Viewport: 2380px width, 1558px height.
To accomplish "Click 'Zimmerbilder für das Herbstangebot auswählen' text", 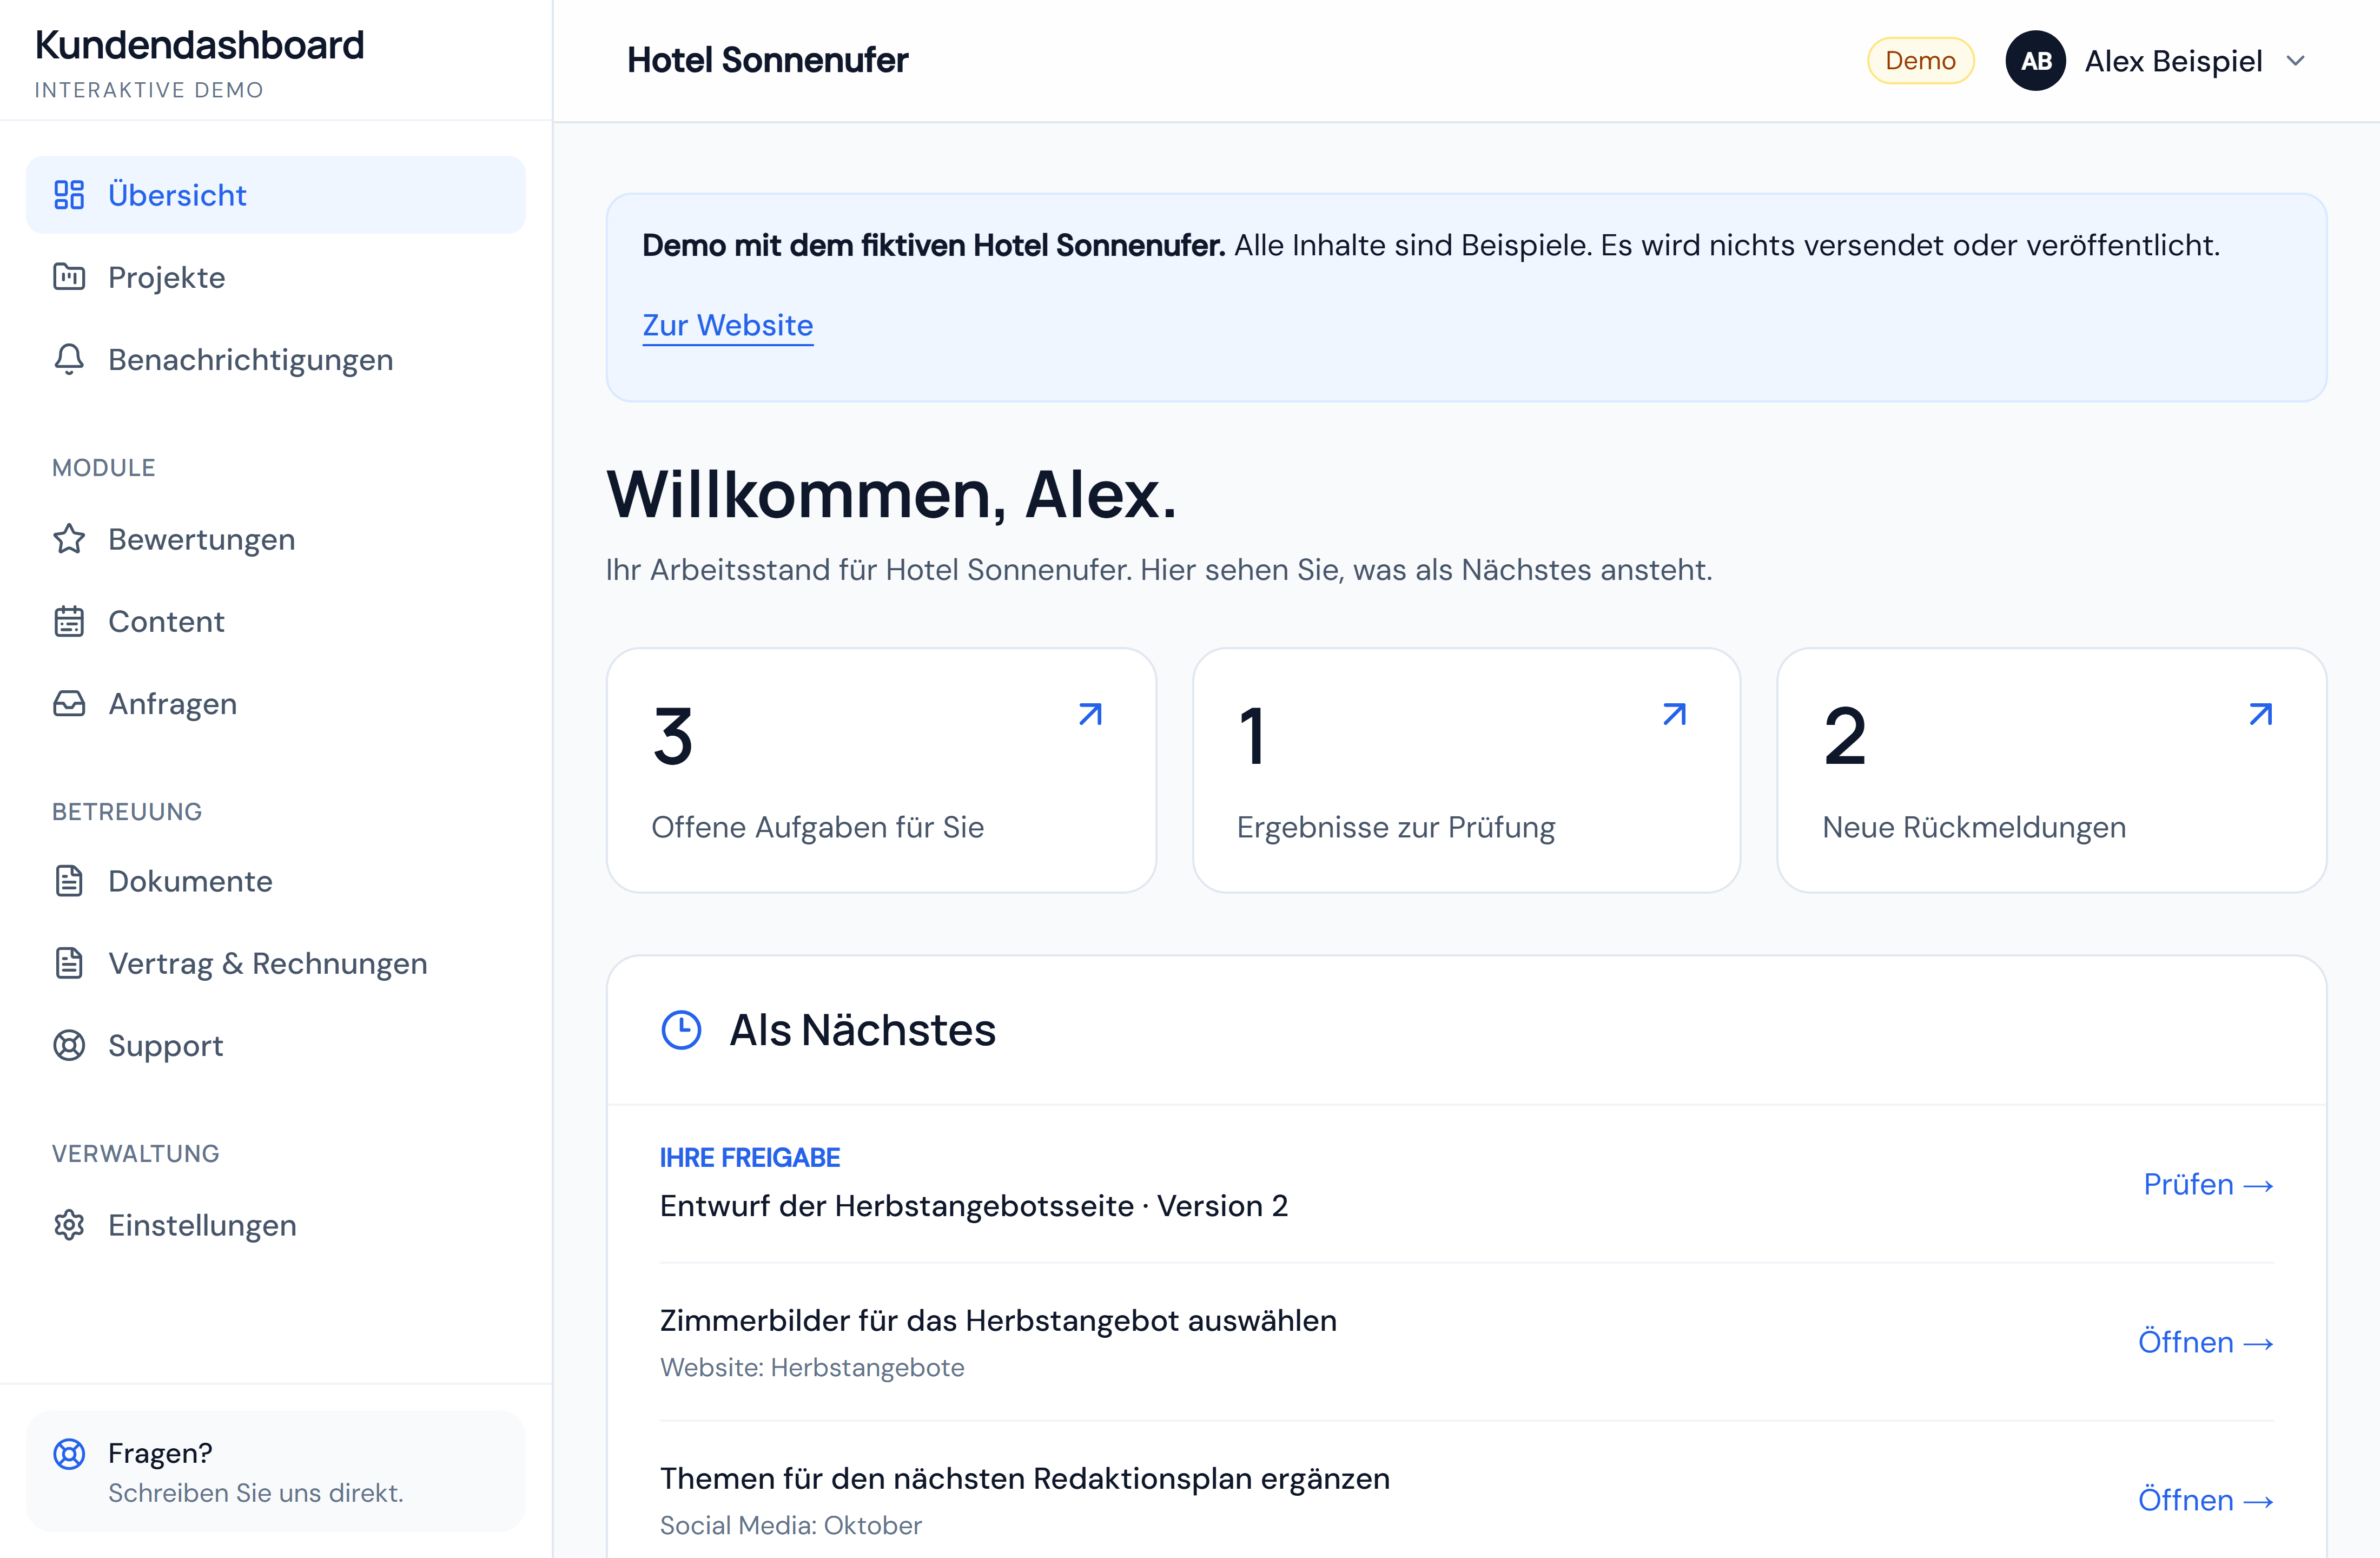I will tap(998, 1321).
